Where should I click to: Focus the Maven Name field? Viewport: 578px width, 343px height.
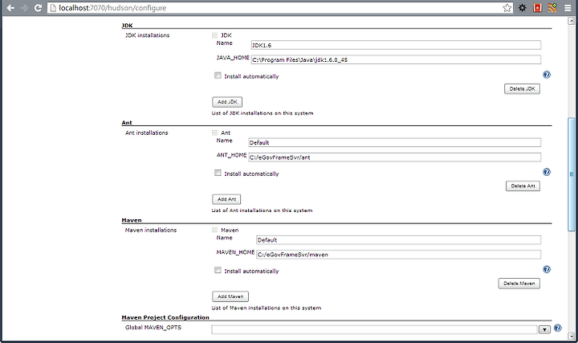click(x=398, y=239)
